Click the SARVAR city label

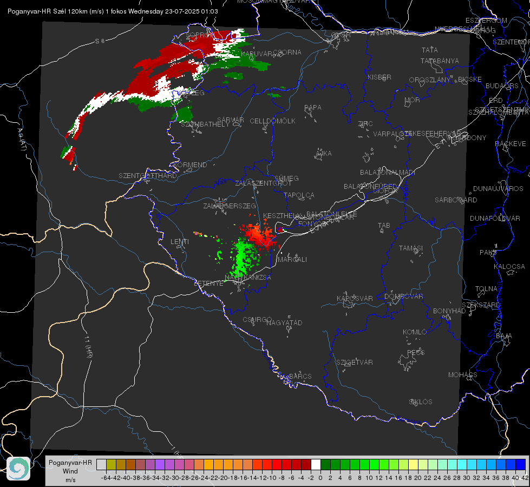[230, 120]
